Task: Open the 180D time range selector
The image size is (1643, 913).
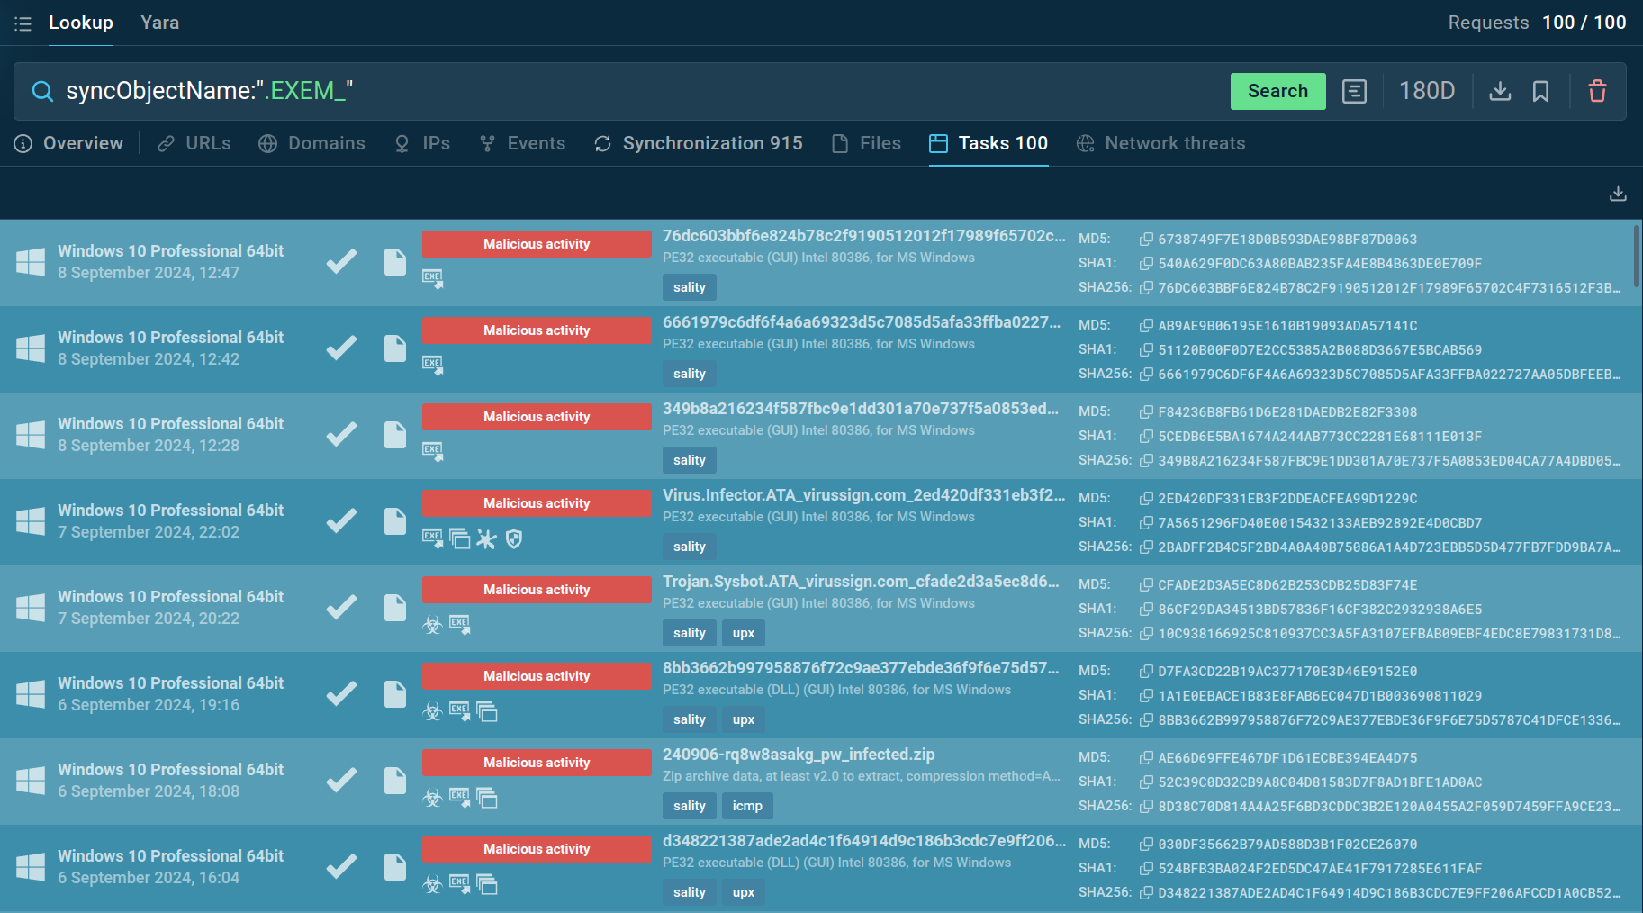Action: point(1426,91)
